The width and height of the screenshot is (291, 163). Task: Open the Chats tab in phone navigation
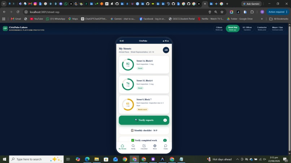coord(166,147)
